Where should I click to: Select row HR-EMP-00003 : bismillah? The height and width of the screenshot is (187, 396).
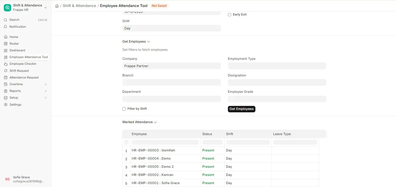pyautogui.click(x=221, y=151)
